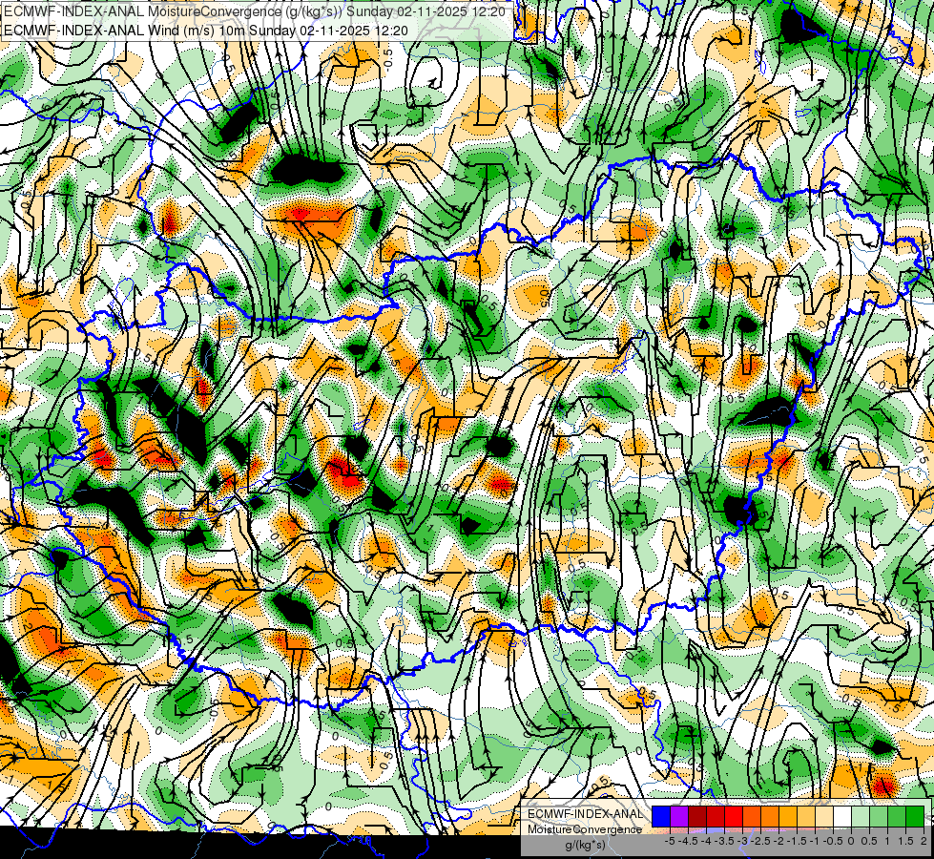934x859 pixels.
Task: Click the Wind 10m title line at top
Action: [206, 31]
